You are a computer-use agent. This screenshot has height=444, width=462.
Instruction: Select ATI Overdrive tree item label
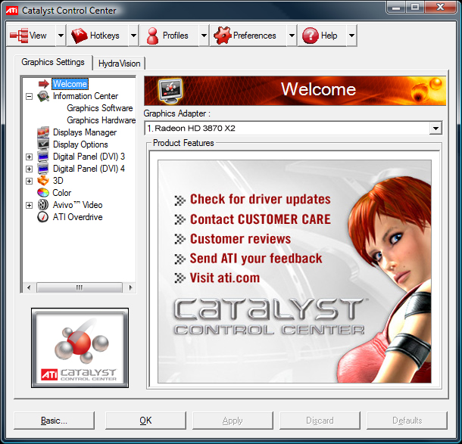point(77,217)
